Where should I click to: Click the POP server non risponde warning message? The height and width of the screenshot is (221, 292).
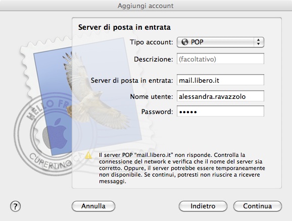(x=182, y=168)
